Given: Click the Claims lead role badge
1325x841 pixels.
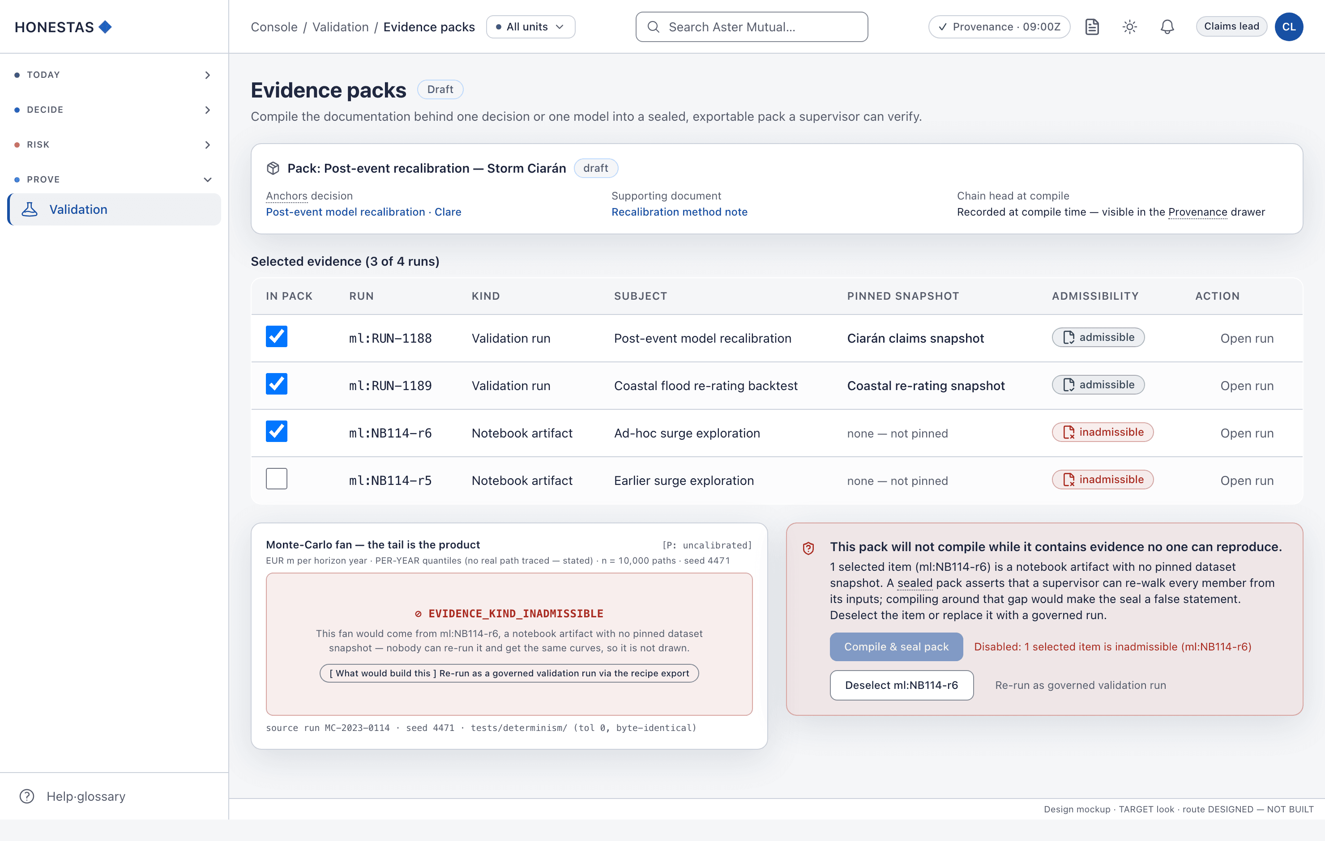Looking at the screenshot, I should [x=1231, y=26].
